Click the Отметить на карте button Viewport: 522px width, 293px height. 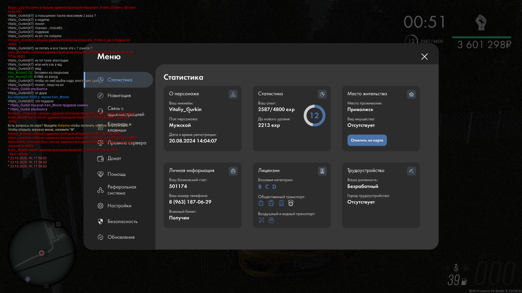(367, 140)
